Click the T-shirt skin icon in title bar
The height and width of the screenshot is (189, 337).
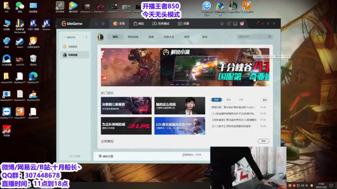click(222, 24)
